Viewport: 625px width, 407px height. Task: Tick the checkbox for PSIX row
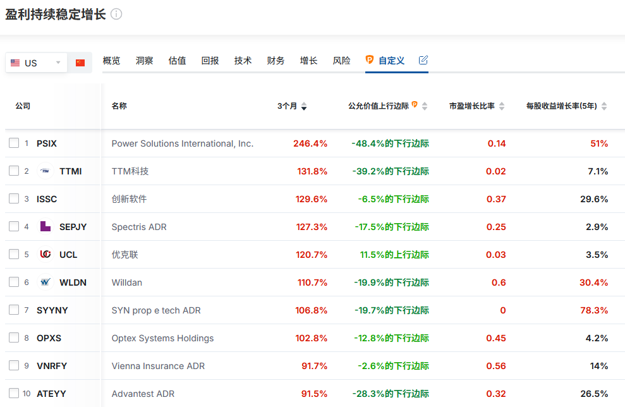[x=14, y=143]
